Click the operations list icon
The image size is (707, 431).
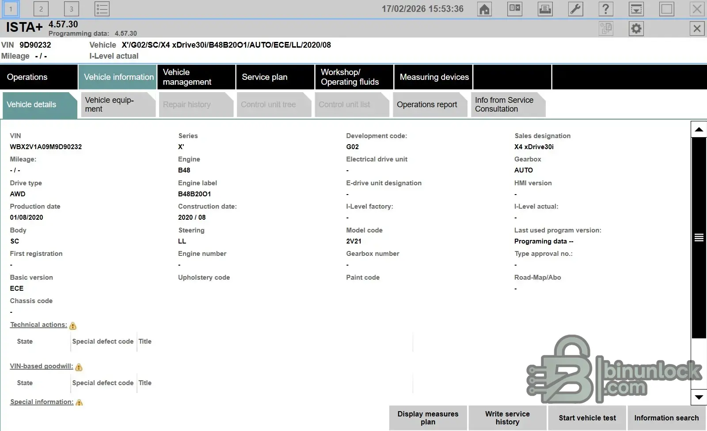click(x=102, y=9)
